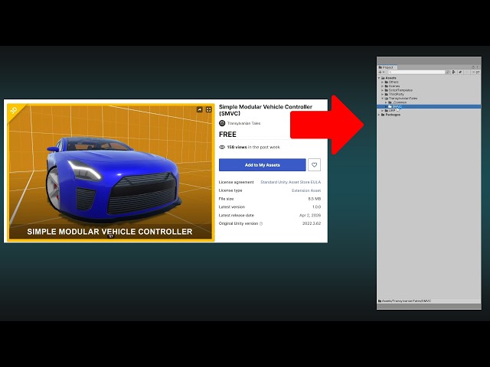Open the plus create menu in Project panel
The width and height of the screenshot is (490, 367).
pos(381,72)
